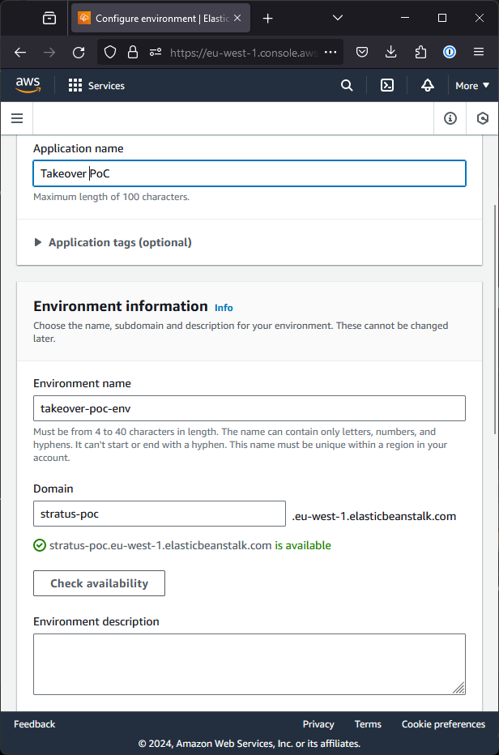Open Environment information Info link
The height and width of the screenshot is (755, 499).
click(224, 308)
